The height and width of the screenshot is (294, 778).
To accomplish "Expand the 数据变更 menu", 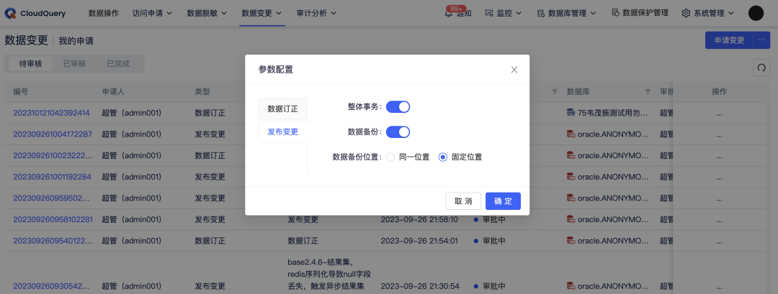I will click(x=261, y=14).
